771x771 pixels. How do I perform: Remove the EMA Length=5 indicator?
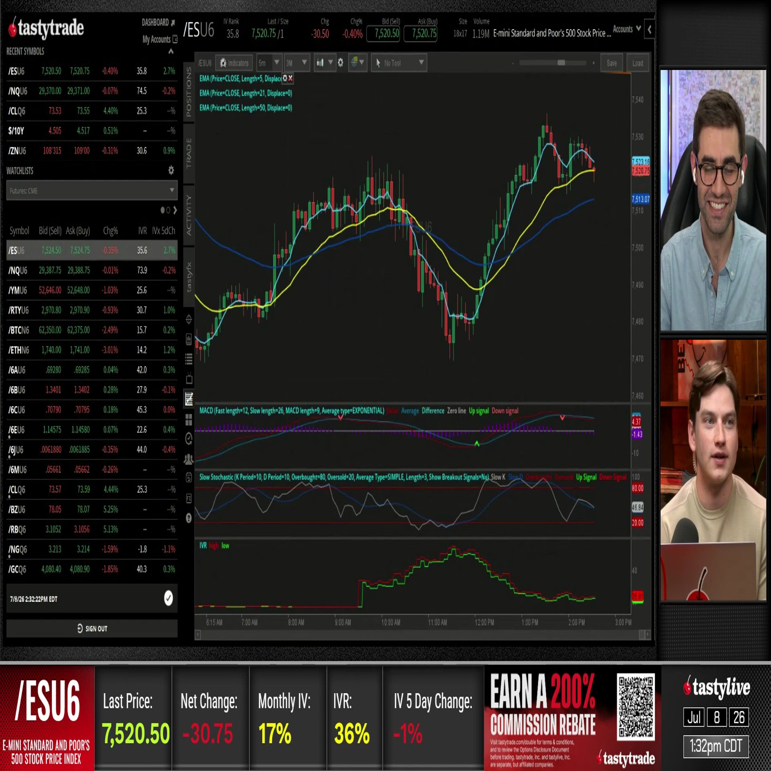tap(290, 78)
